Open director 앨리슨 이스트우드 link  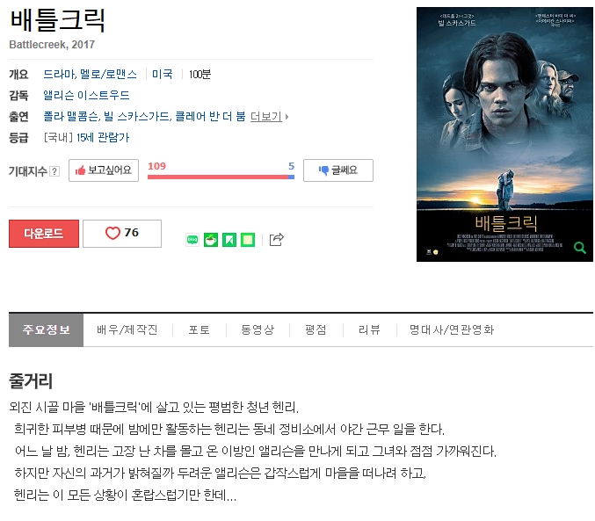click(86, 95)
